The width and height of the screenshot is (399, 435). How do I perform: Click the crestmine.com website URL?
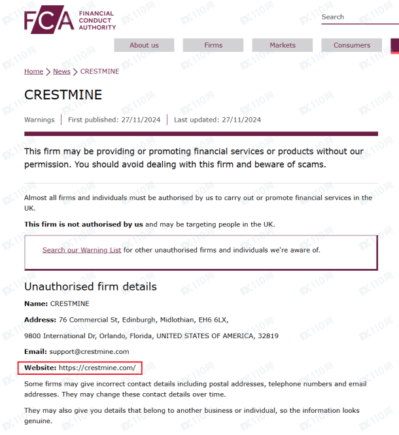[x=97, y=368]
